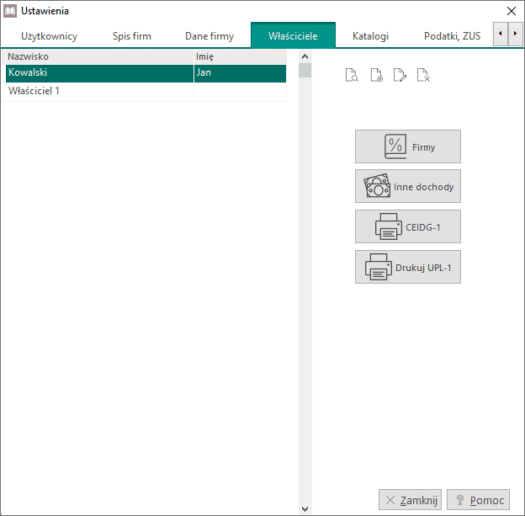Open the Firmy button
This screenshot has width=525, height=516.
coord(408,146)
